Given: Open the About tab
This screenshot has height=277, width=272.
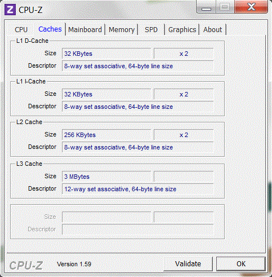Looking at the screenshot, I should pyautogui.click(x=212, y=30).
